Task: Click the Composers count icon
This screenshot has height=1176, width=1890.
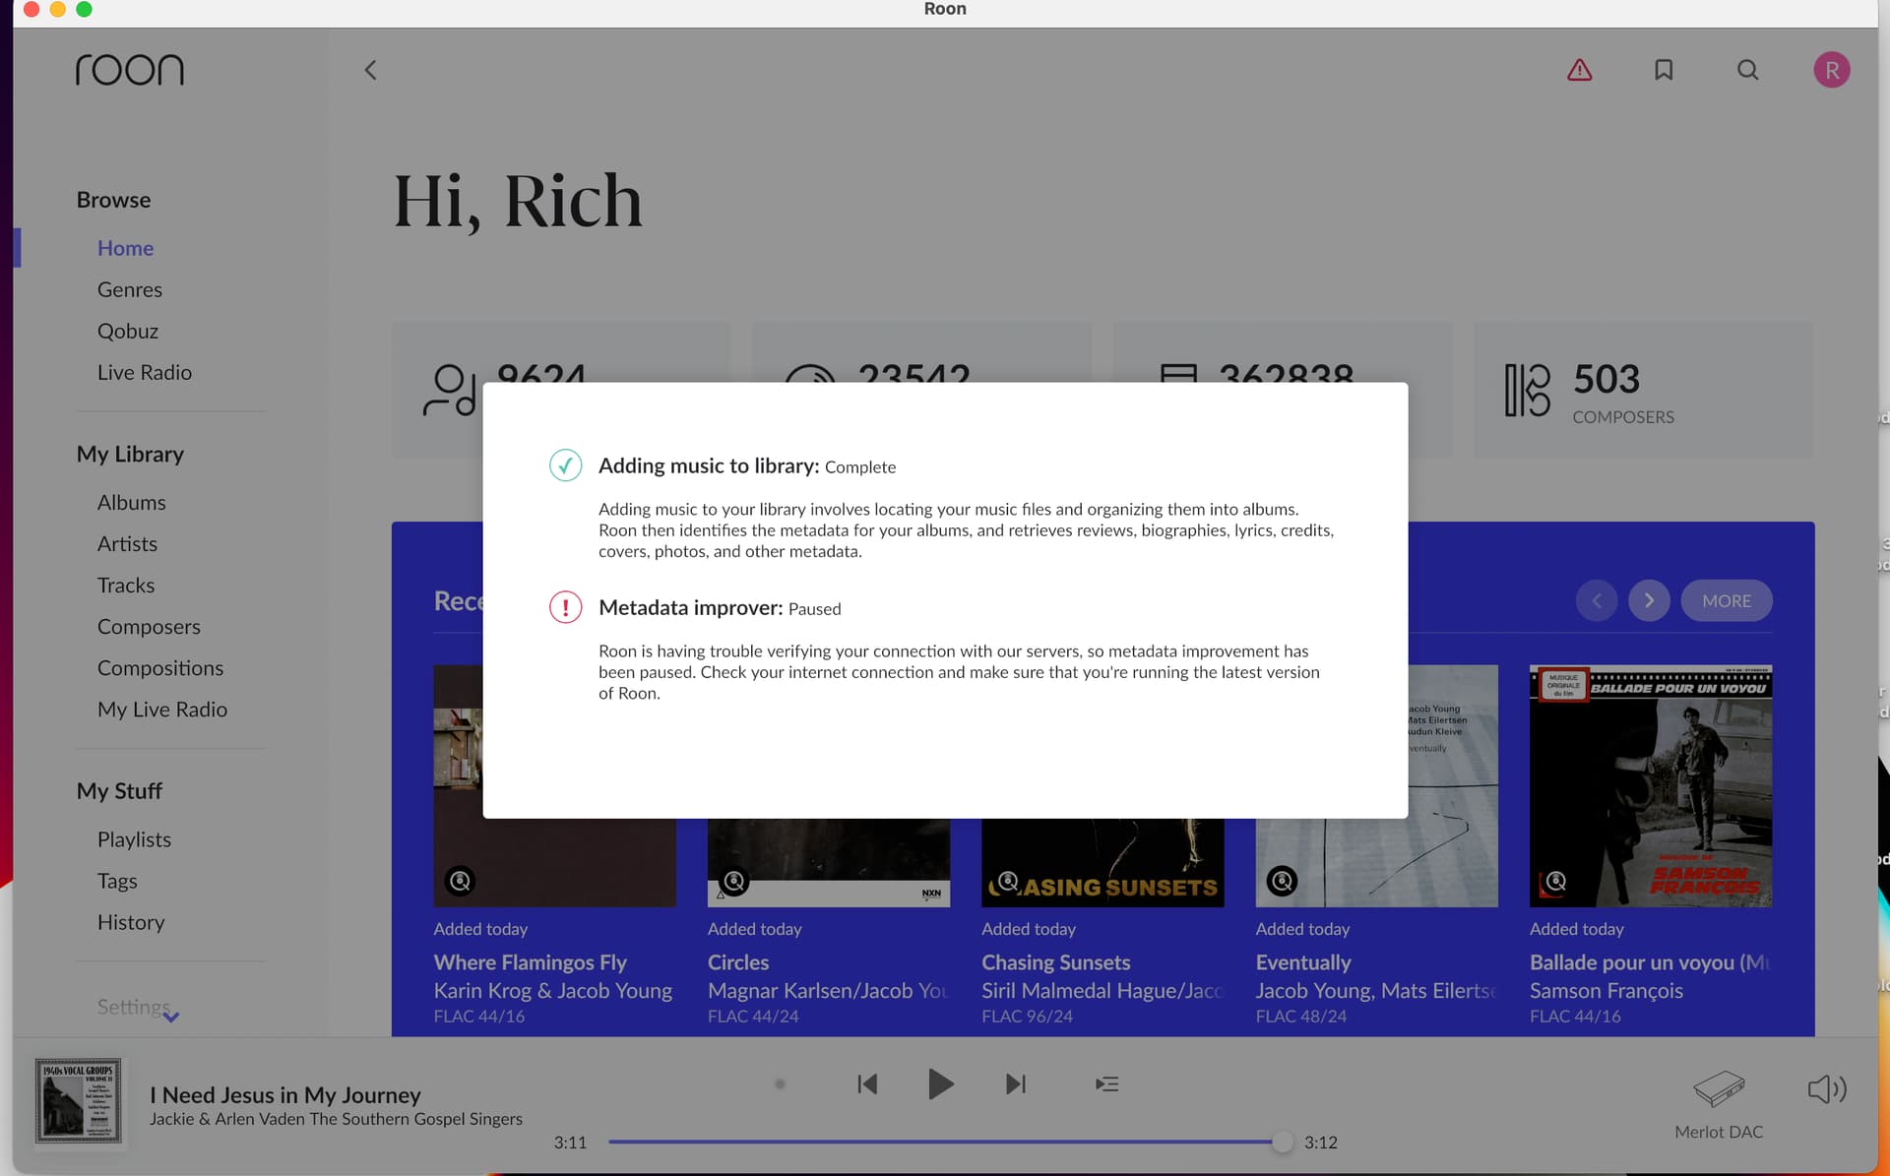Action: click(x=1527, y=390)
